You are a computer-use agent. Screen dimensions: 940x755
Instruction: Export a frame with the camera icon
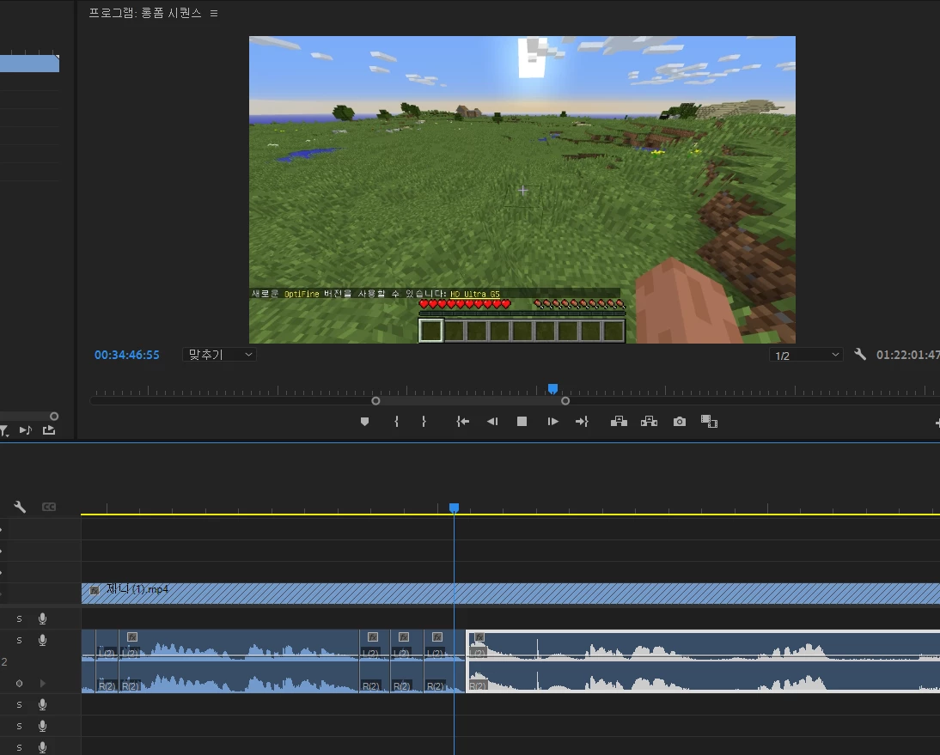[x=679, y=422]
